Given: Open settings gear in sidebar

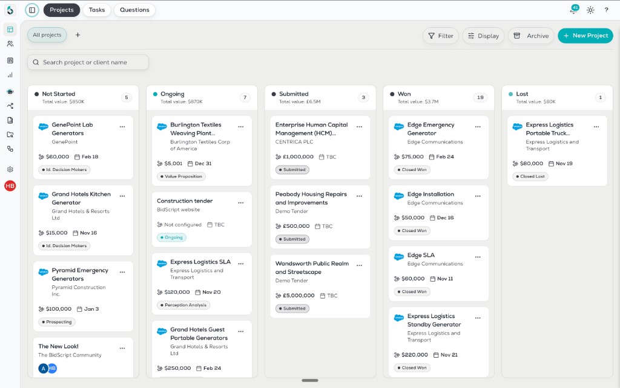Looking at the screenshot, I should (x=10, y=169).
